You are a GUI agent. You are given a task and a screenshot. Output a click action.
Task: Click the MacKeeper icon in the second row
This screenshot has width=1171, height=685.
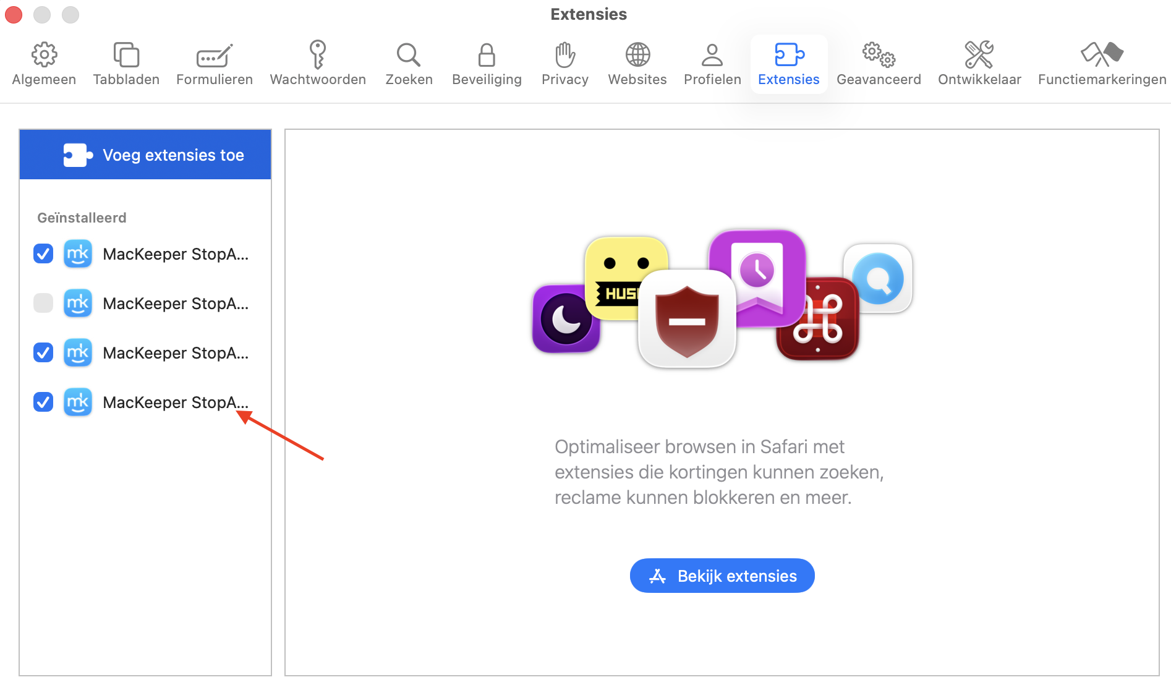(78, 303)
